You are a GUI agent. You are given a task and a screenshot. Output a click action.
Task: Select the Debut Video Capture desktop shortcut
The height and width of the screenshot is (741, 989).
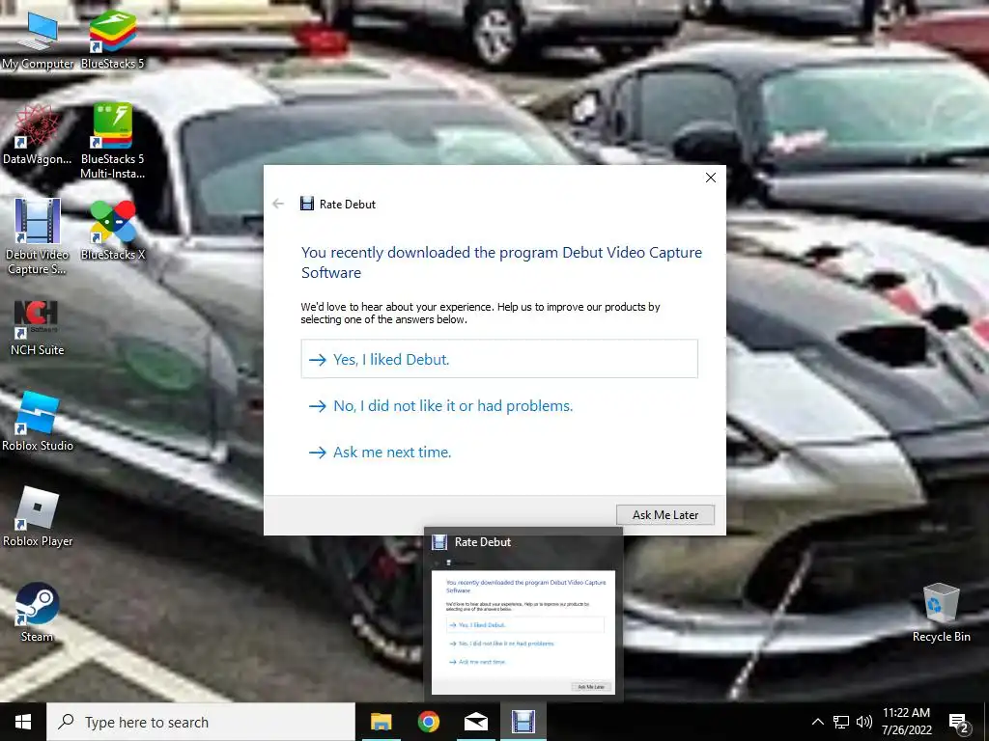click(x=38, y=236)
